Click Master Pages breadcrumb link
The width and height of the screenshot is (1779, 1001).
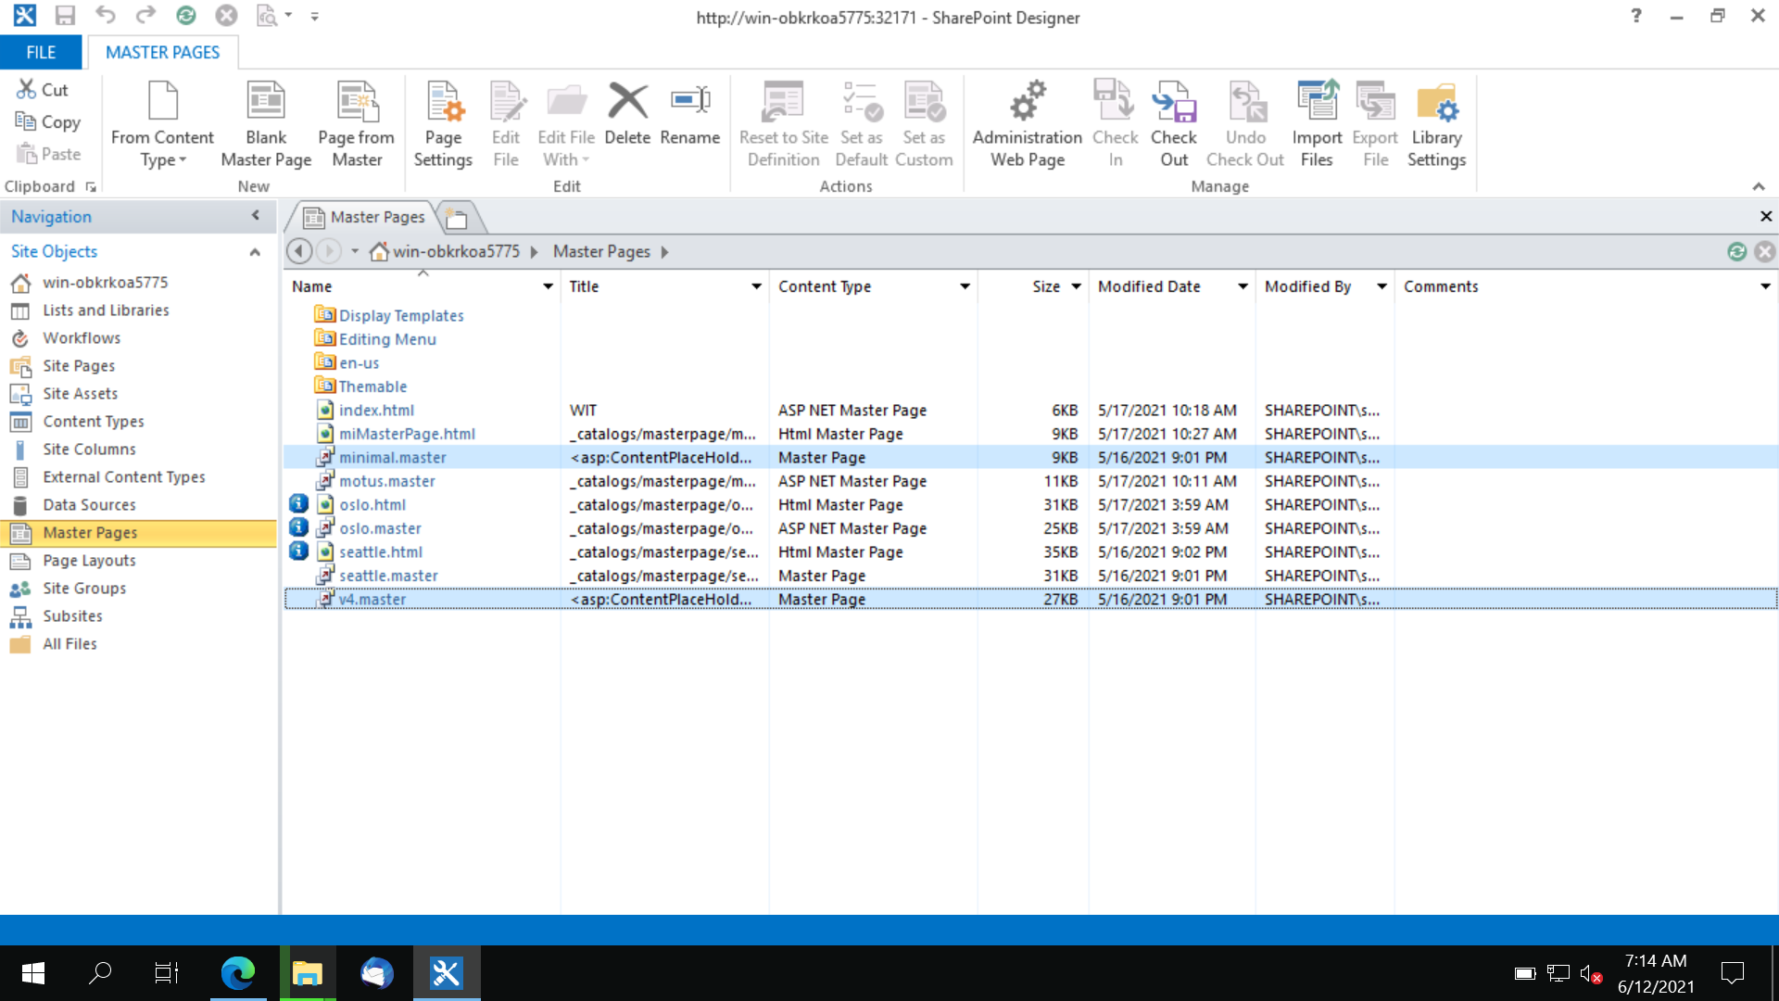pos(601,251)
